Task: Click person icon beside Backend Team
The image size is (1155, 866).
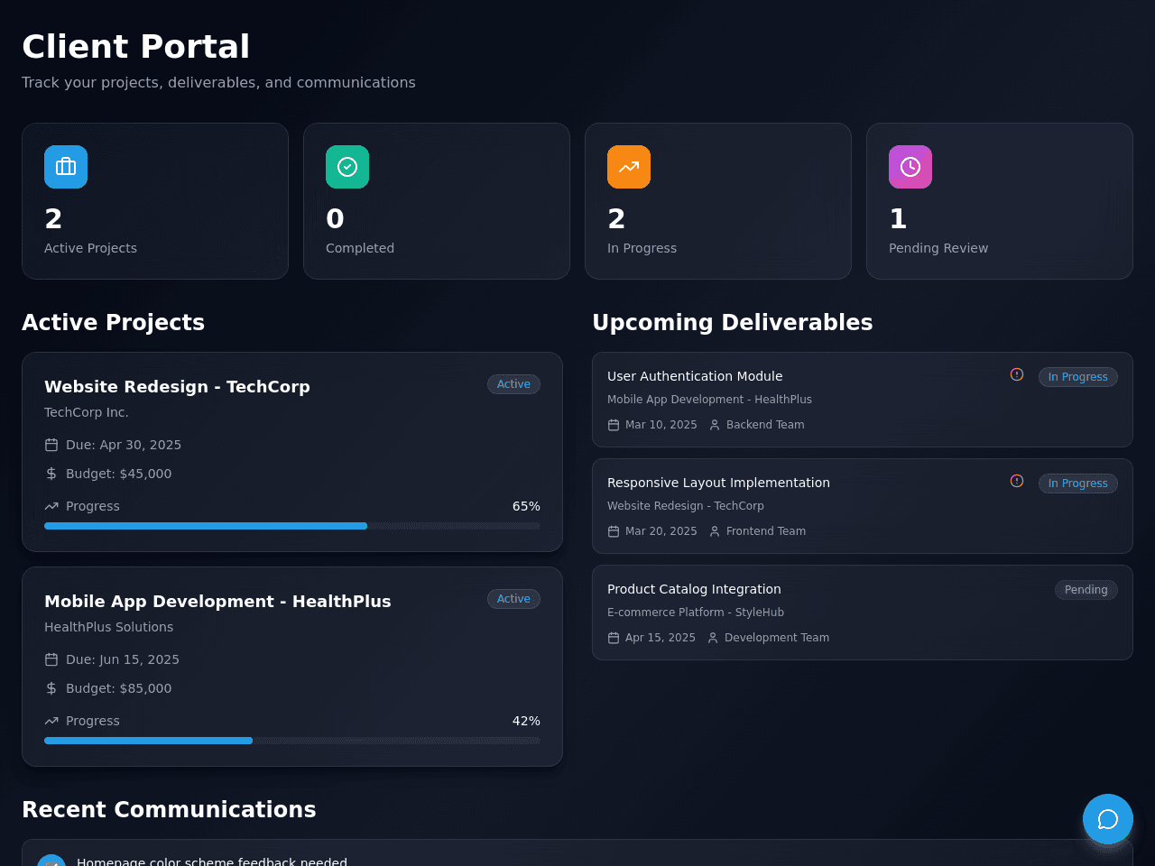Action: coord(715,425)
